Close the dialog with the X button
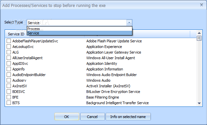The height and width of the screenshot is (125, 207). pyautogui.click(x=201, y=5)
